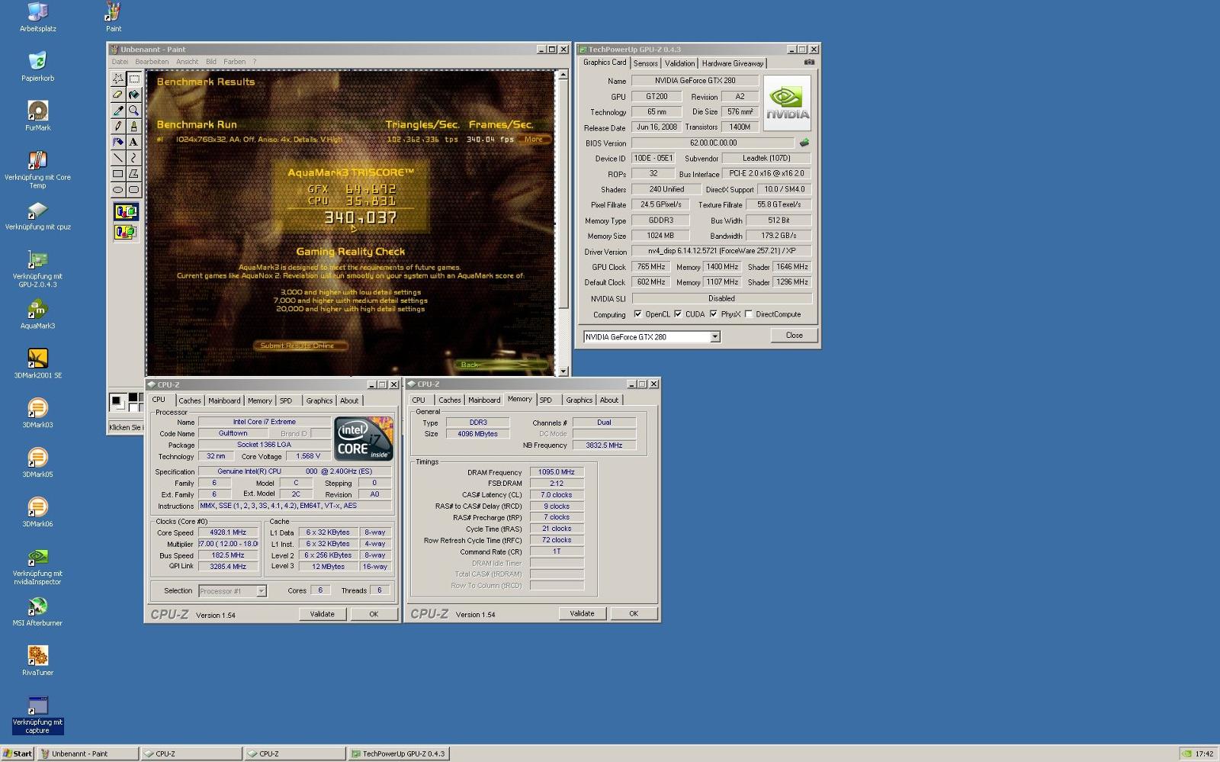Toggle the OpenCL checkbox in GPU-Z

pos(637,314)
